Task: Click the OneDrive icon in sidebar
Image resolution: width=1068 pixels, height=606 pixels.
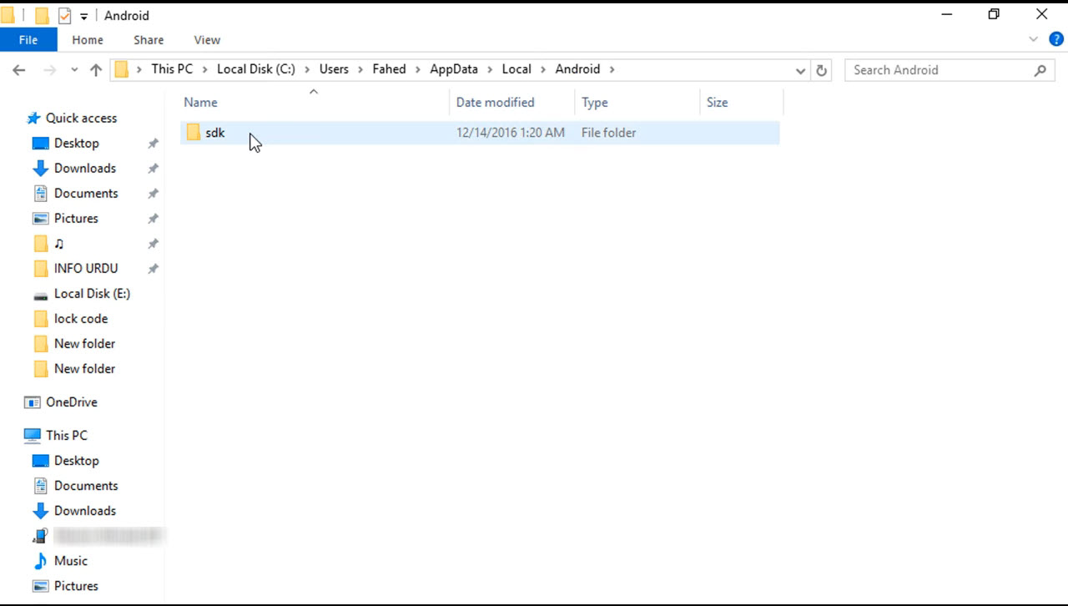Action: (33, 402)
